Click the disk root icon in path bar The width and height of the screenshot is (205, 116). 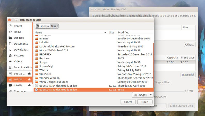(x=37, y=26)
